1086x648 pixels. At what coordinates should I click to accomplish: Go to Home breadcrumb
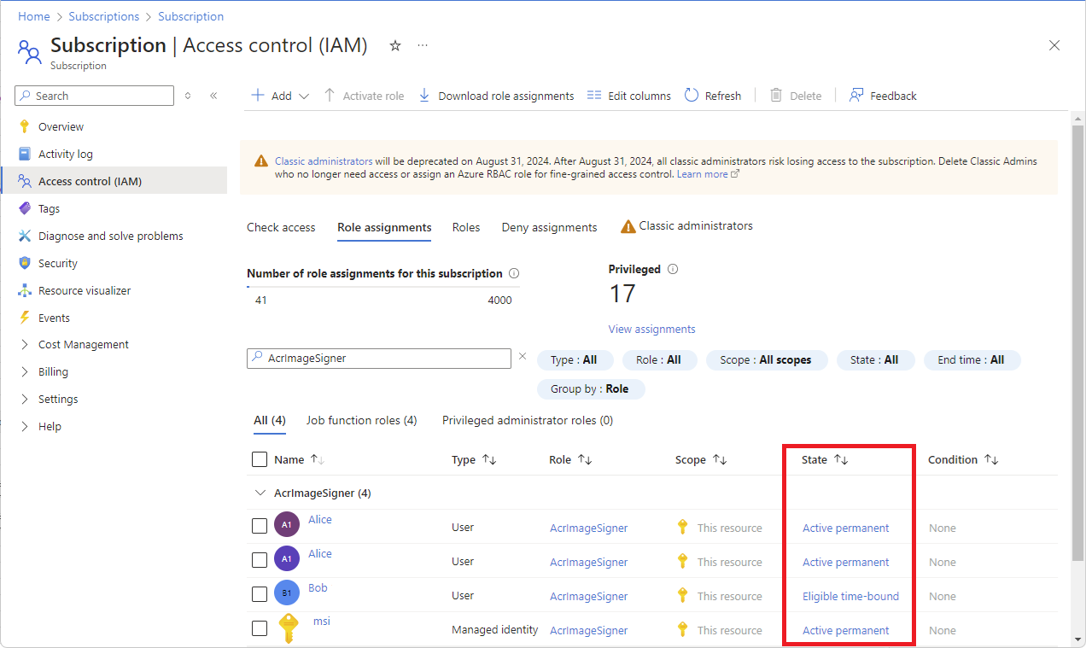(x=33, y=16)
